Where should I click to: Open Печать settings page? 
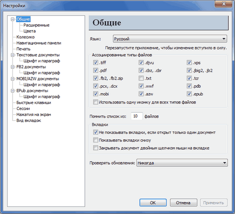pyautogui.click(x=23, y=49)
